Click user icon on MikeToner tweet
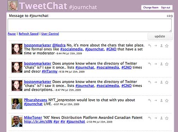The width and height of the screenshot is (178, 132). tap(161, 118)
